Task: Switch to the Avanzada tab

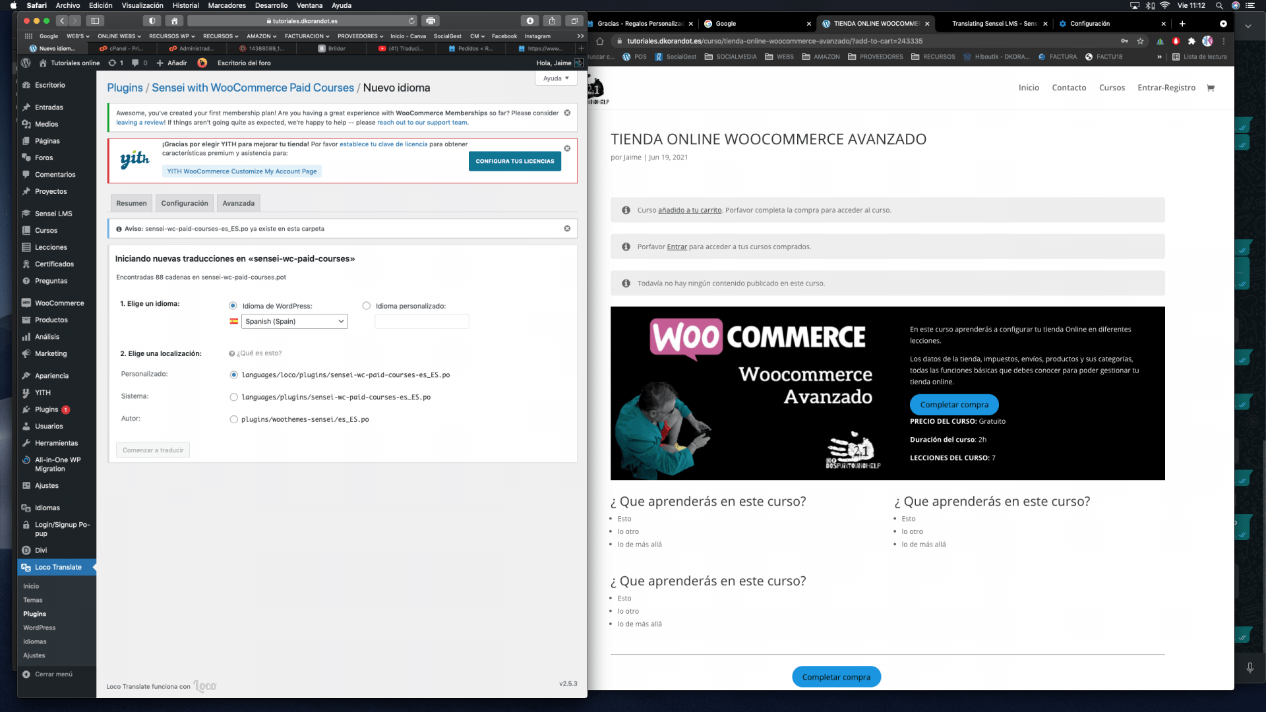Action: pyautogui.click(x=238, y=203)
